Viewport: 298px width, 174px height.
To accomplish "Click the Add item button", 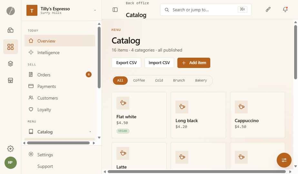I will [x=194, y=63].
